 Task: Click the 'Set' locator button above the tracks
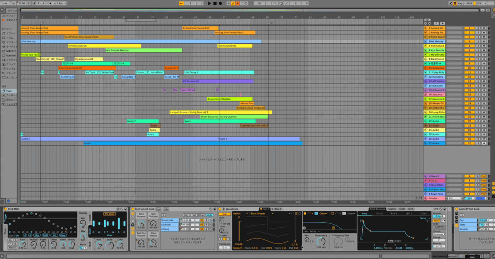click(427, 20)
